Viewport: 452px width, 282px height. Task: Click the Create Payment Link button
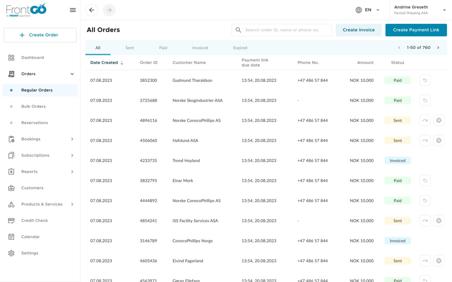click(416, 30)
